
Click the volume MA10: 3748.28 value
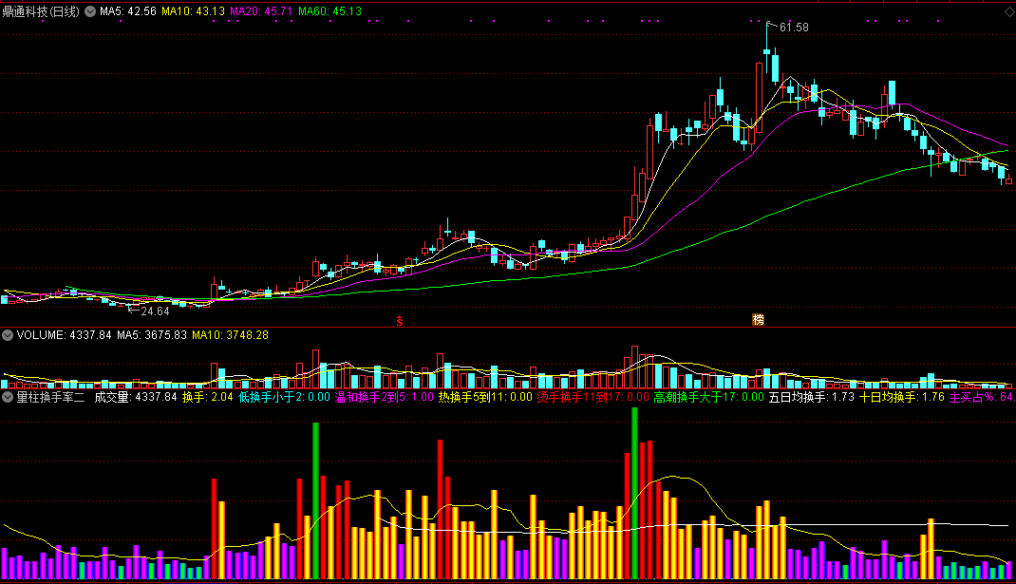230,335
